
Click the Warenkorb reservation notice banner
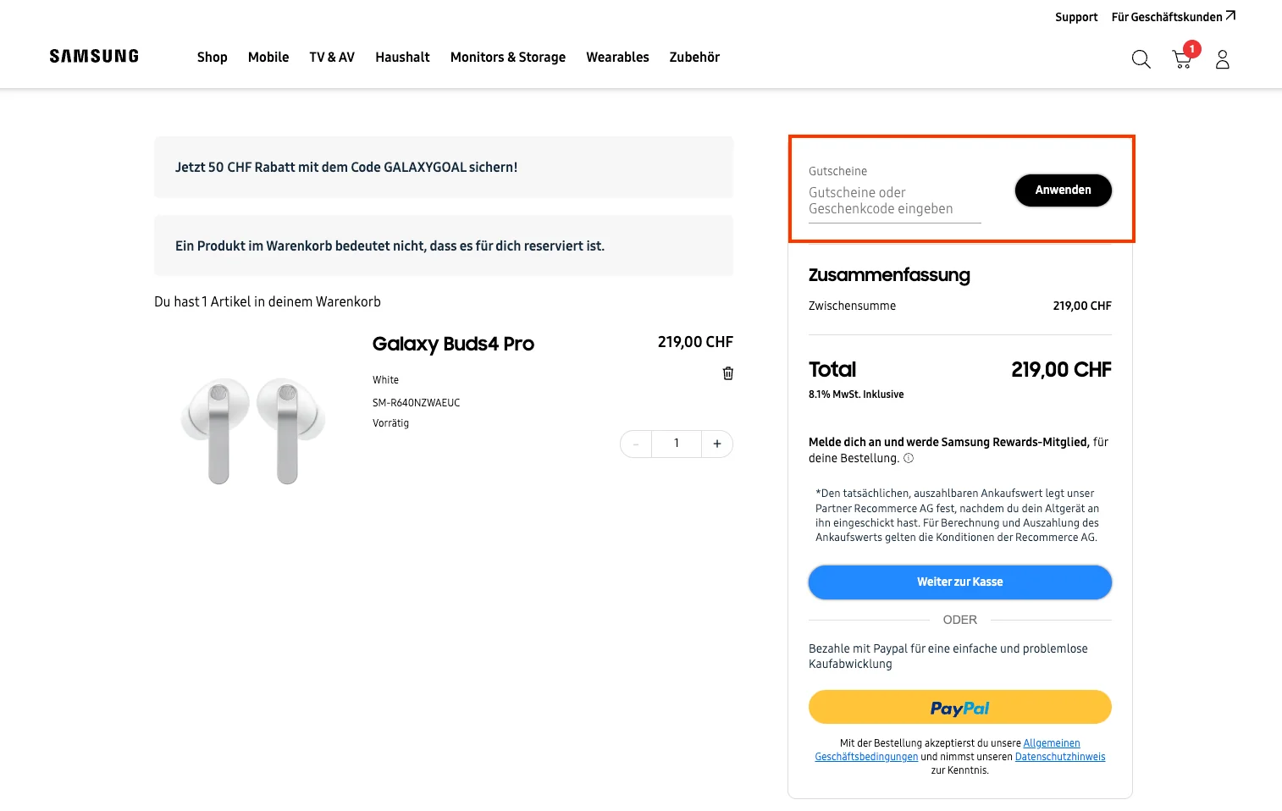(x=444, y=246)
